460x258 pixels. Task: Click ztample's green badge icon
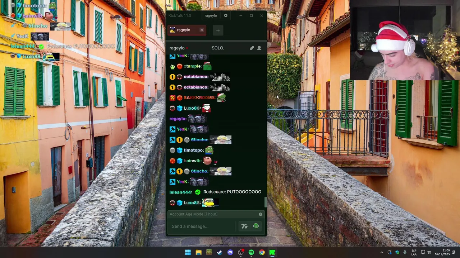point(172,66)
